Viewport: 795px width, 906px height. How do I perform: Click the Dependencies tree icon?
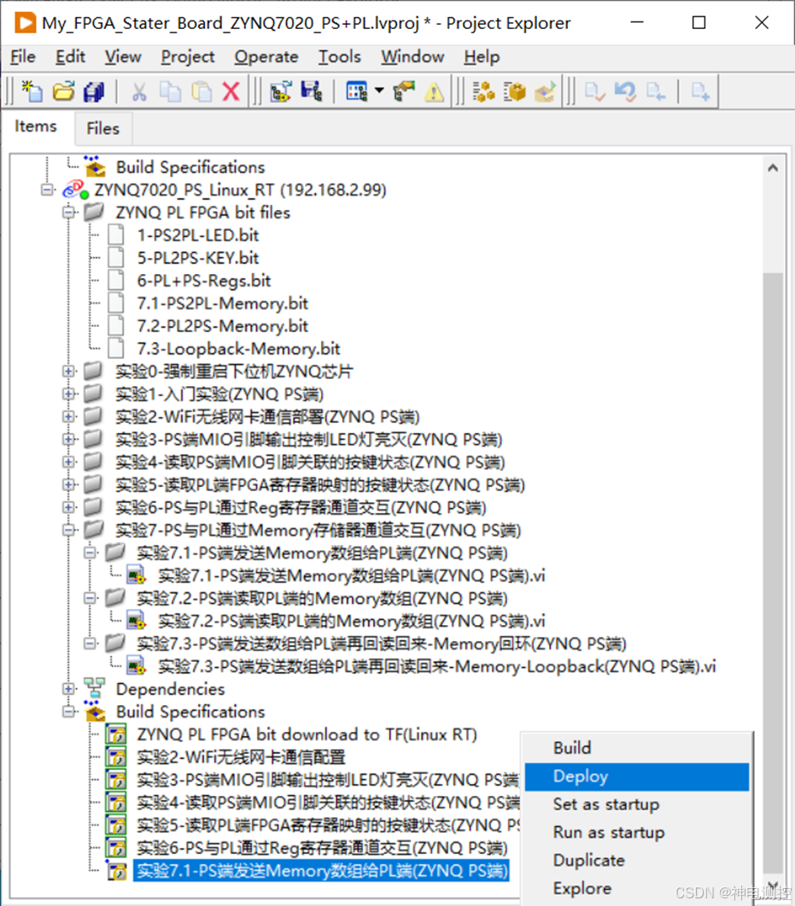[x=94, y=688]
